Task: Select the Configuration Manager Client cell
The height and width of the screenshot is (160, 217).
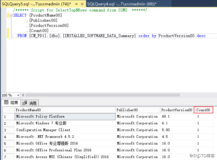Action: tap(65, 130)
